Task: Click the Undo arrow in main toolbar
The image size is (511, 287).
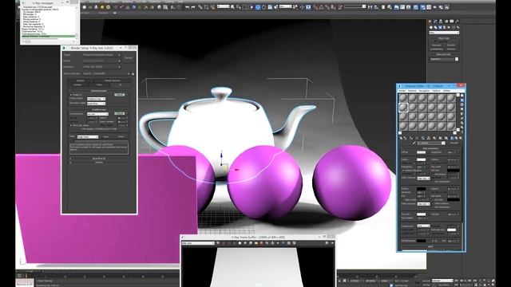Action: 187,7
